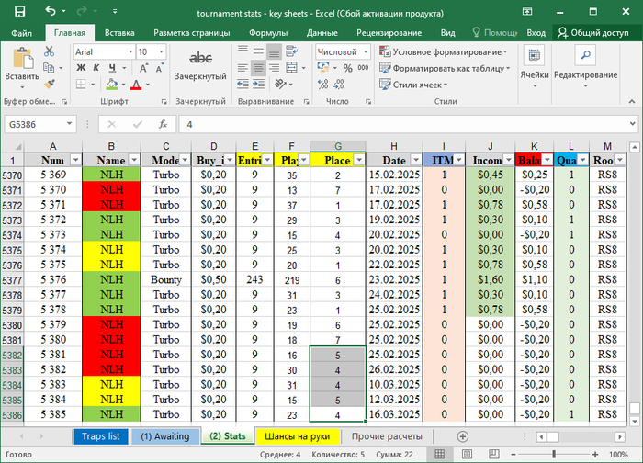Save the workbook with the floppy icon
This screenshot has height=463, width=643.
tap(19, 11)
